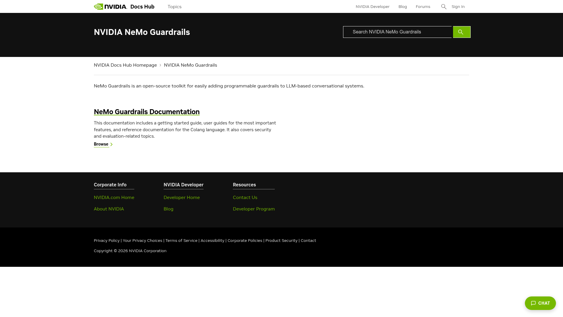
Task: Open Product Security link
Action: [x=281, y=241]
